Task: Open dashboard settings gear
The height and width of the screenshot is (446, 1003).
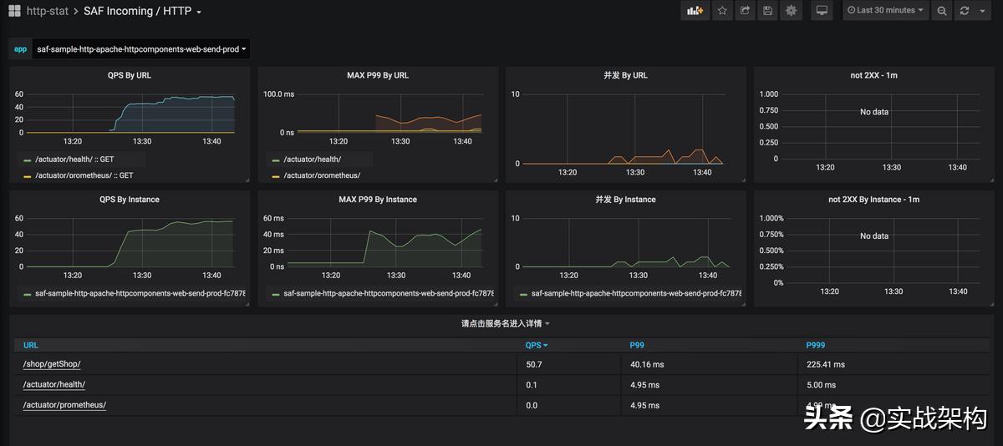Action: 792,11
